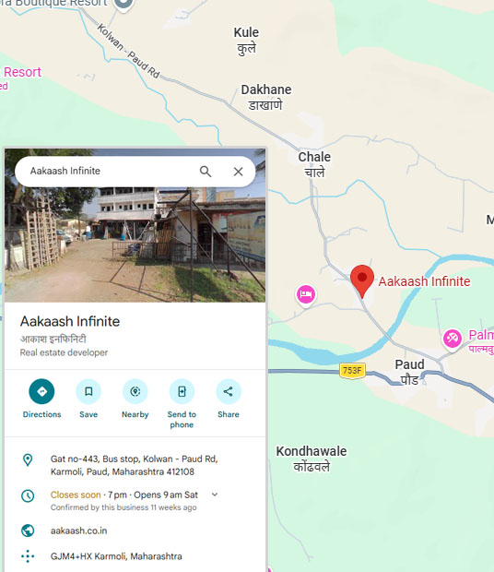This screenshot has width=494, height=572.
Task: Share this place via share icon
Action: 229,391
